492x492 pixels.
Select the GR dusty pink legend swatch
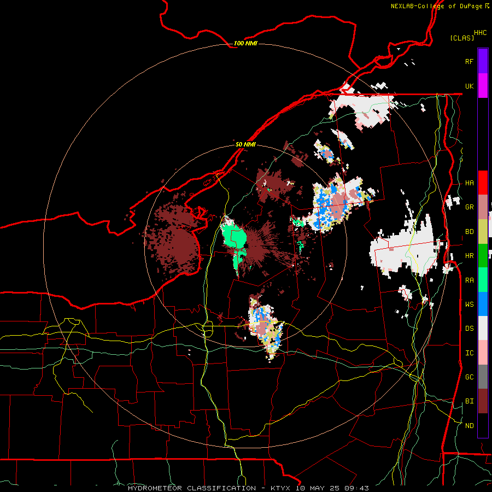[483, 207]
